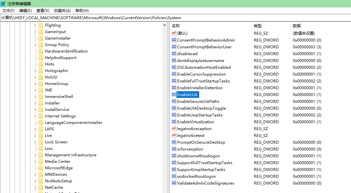Click the folder icon for Group Policy
This screenshot has width=351, height=193.
point(41,45)
